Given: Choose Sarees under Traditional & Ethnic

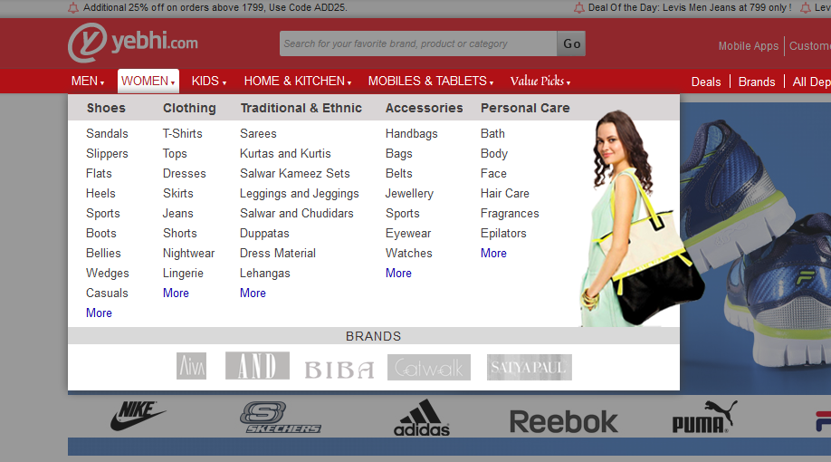Looking at the screenshot, I should 258,134.
